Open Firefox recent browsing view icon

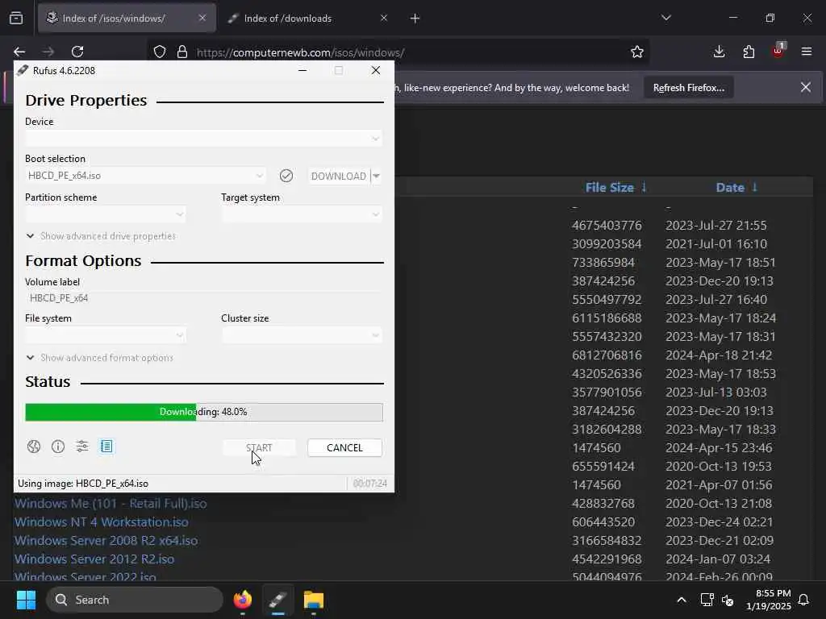[x=16, y=19]
